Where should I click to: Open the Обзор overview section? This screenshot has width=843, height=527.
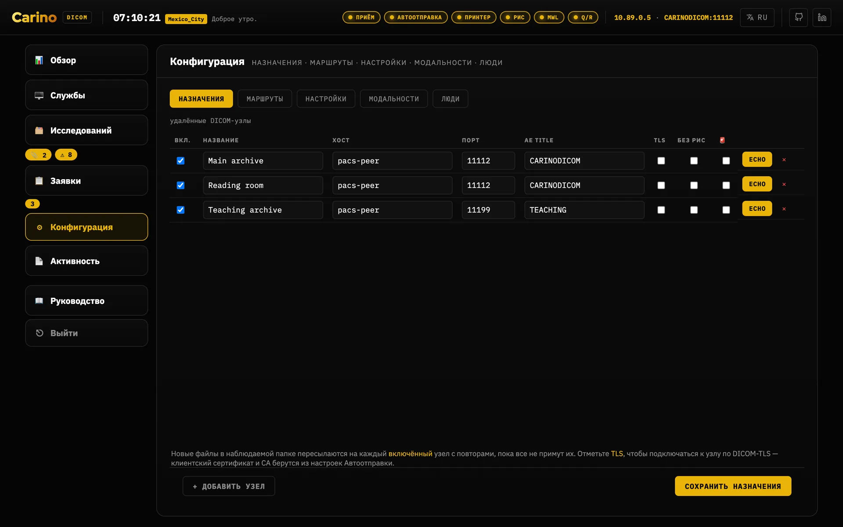86,60
